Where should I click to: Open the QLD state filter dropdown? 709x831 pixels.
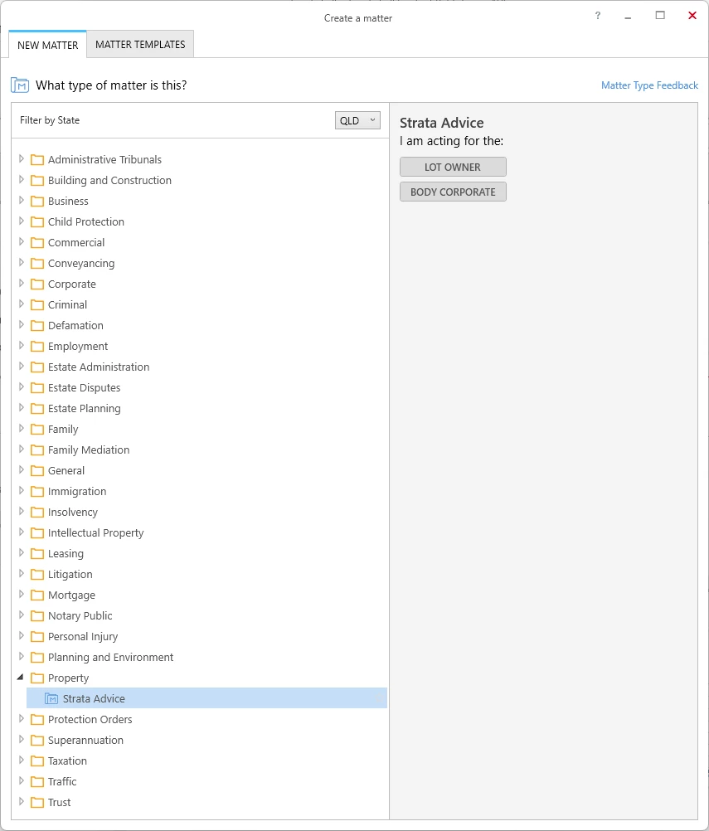[x=357, y=120]
